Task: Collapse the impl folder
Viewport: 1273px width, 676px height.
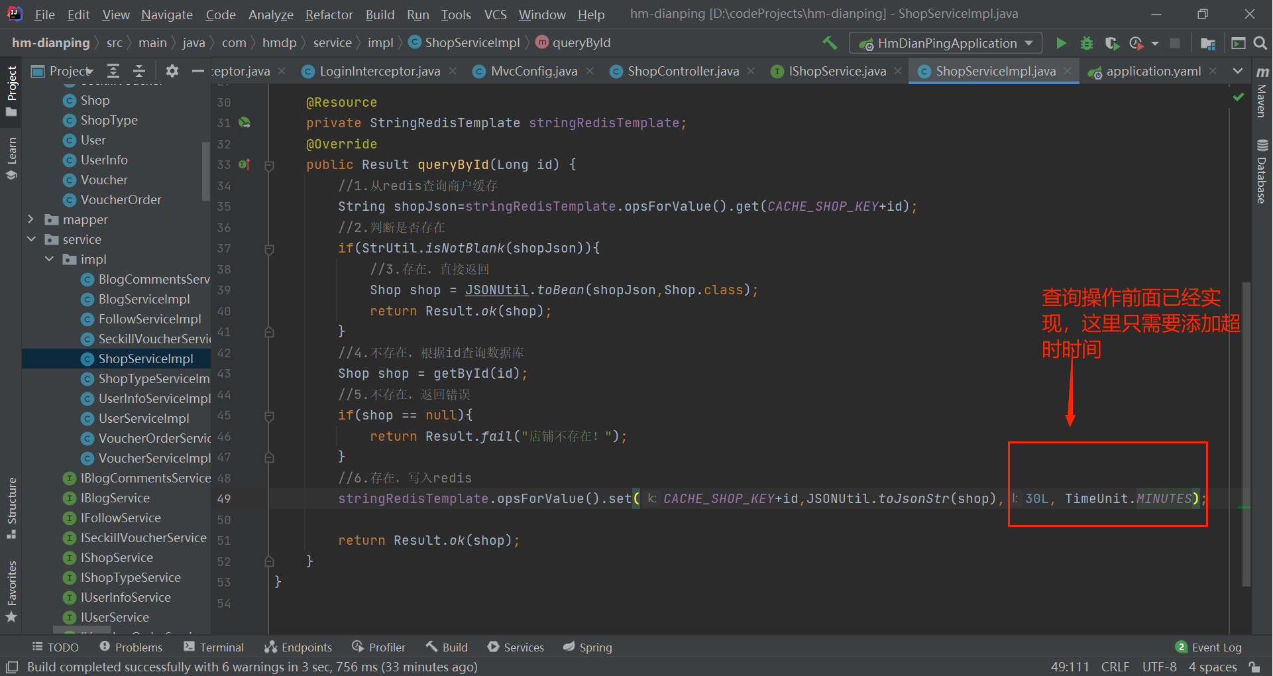Action: (x=49, y=258)
